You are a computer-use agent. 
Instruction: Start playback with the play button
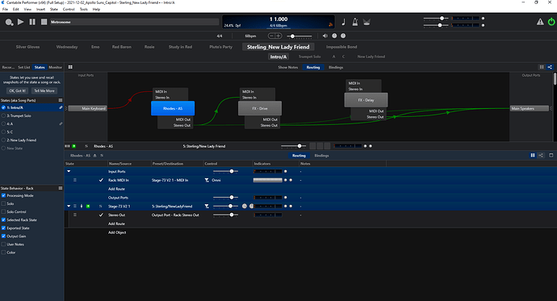tap(21, 22)
